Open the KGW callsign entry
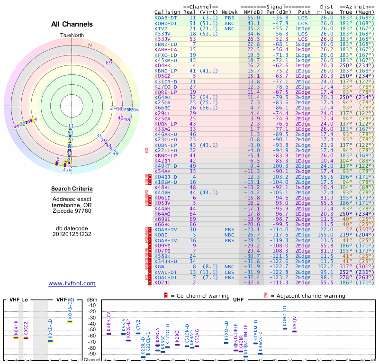379x364 pixels. point(159,267)
